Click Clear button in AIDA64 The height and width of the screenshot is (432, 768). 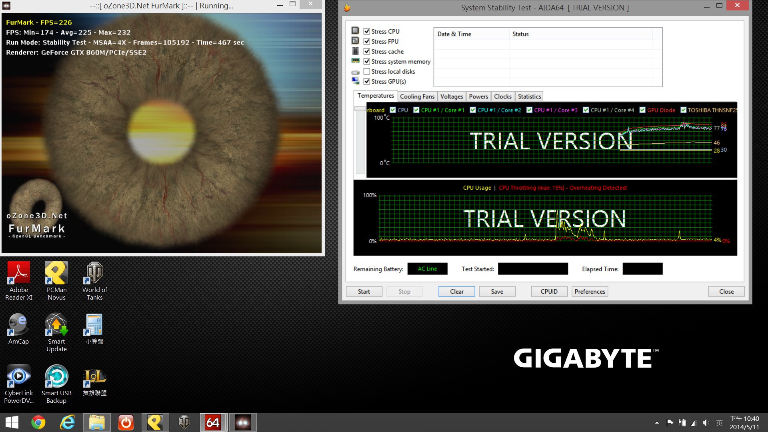pyautogui.click(x=457, y=292)
